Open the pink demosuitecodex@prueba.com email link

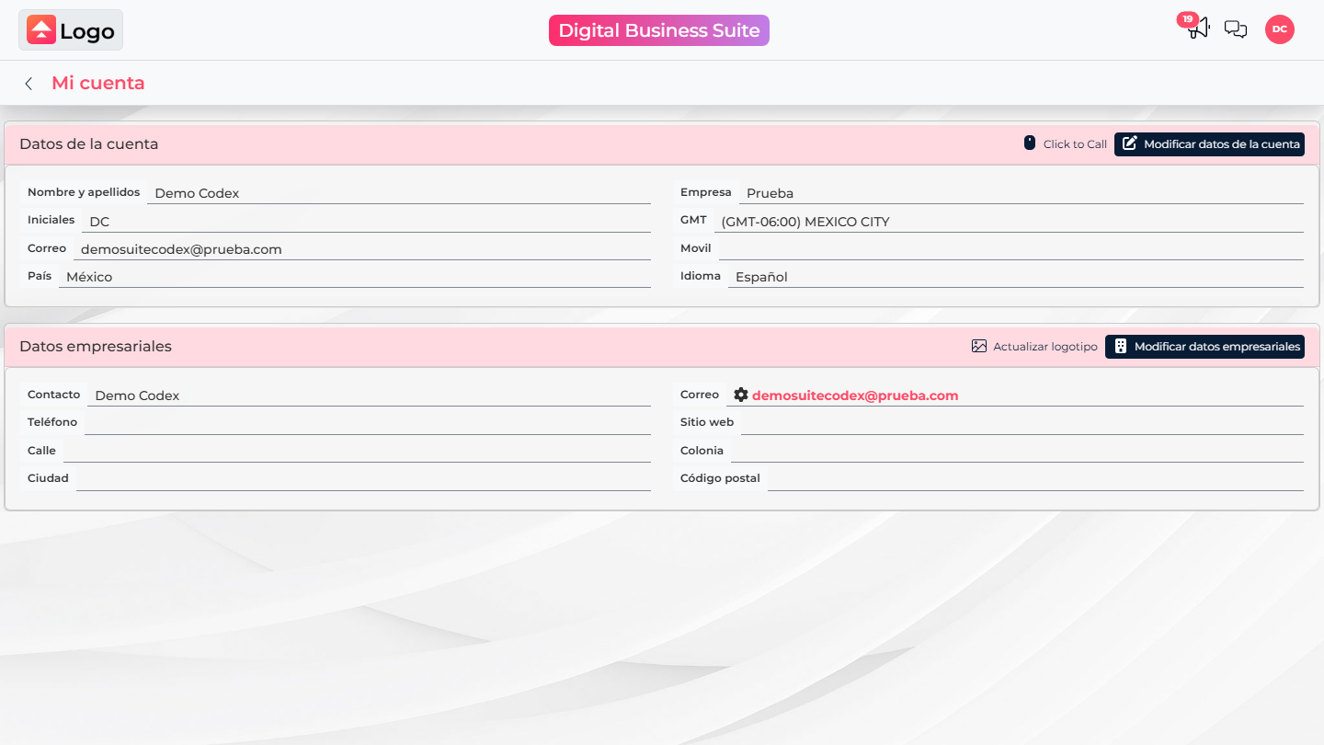pos(855,395)
